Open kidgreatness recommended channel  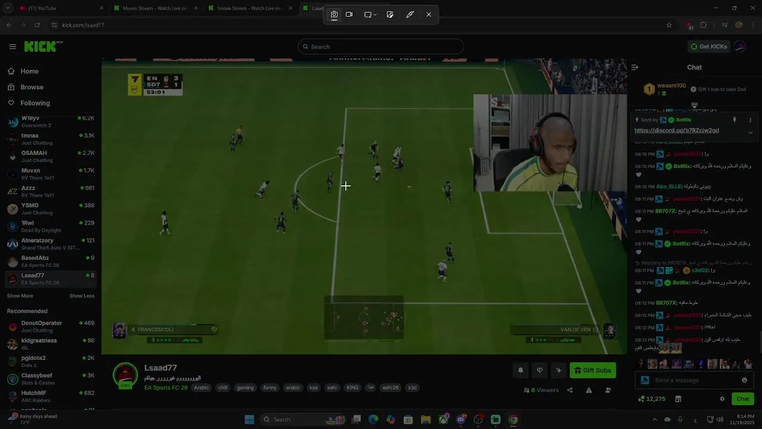tap(51, 344)
